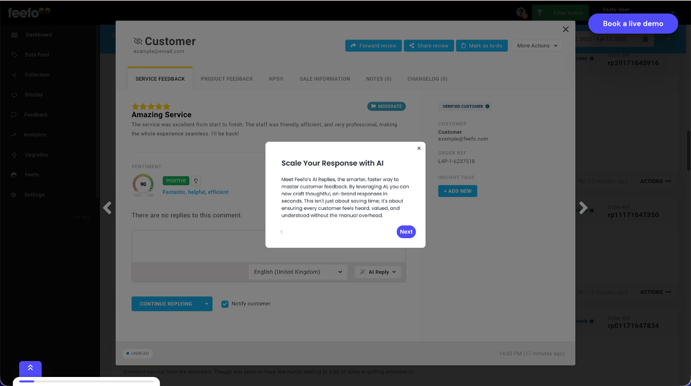Toggle the Notify customer checkbox

point(225,304)
